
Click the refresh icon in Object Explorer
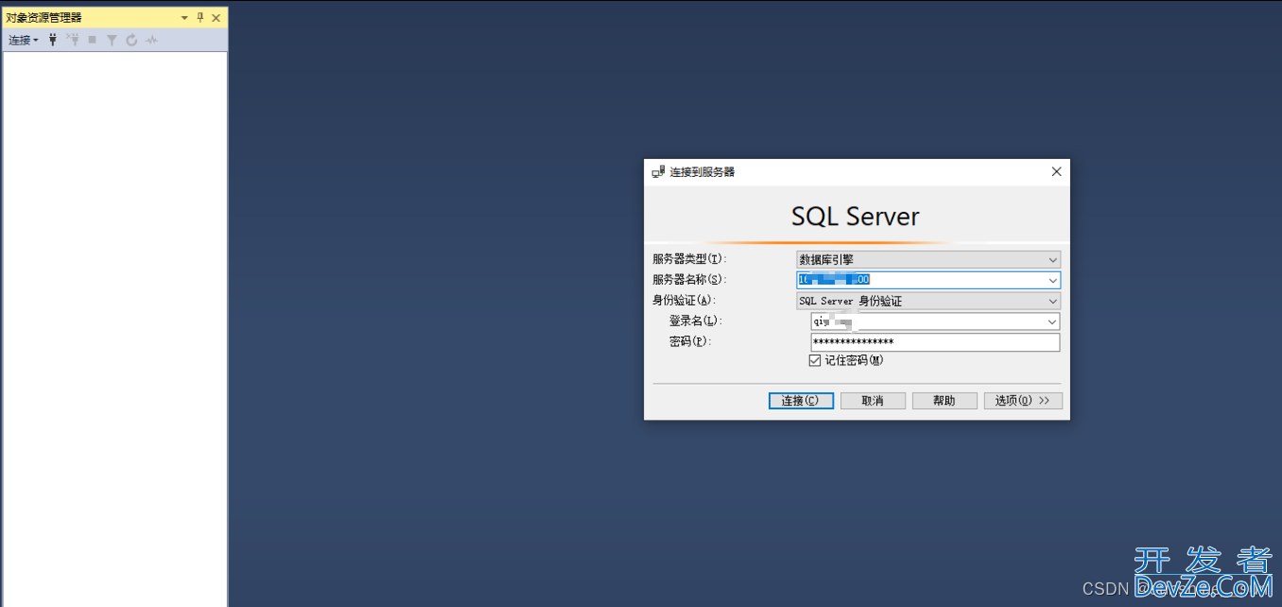(131, 40)
